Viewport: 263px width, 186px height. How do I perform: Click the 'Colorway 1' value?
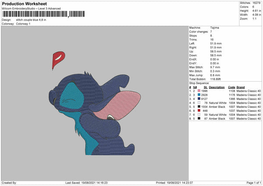pos(23,24)
